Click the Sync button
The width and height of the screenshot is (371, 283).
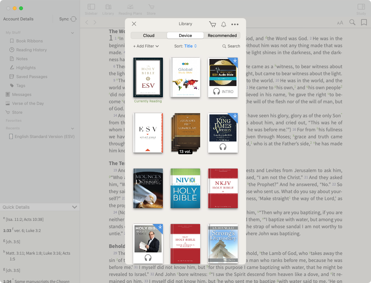(68, 19)
